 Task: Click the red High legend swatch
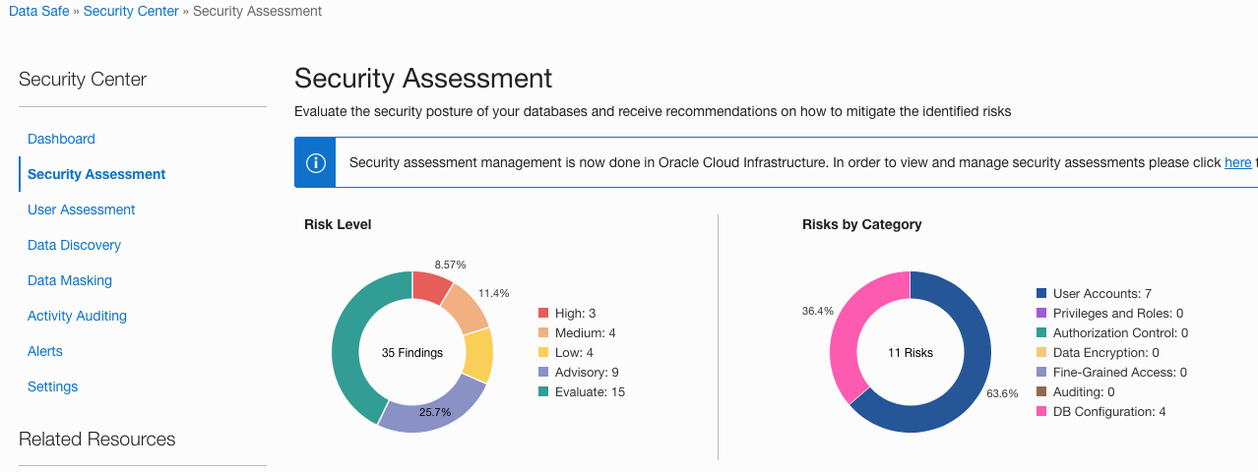pyautogui.click(x=543, y=314)
